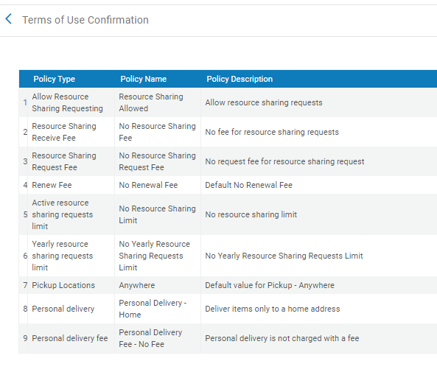Click Personal Delivery - Home policy name

[x=153, y=309]
